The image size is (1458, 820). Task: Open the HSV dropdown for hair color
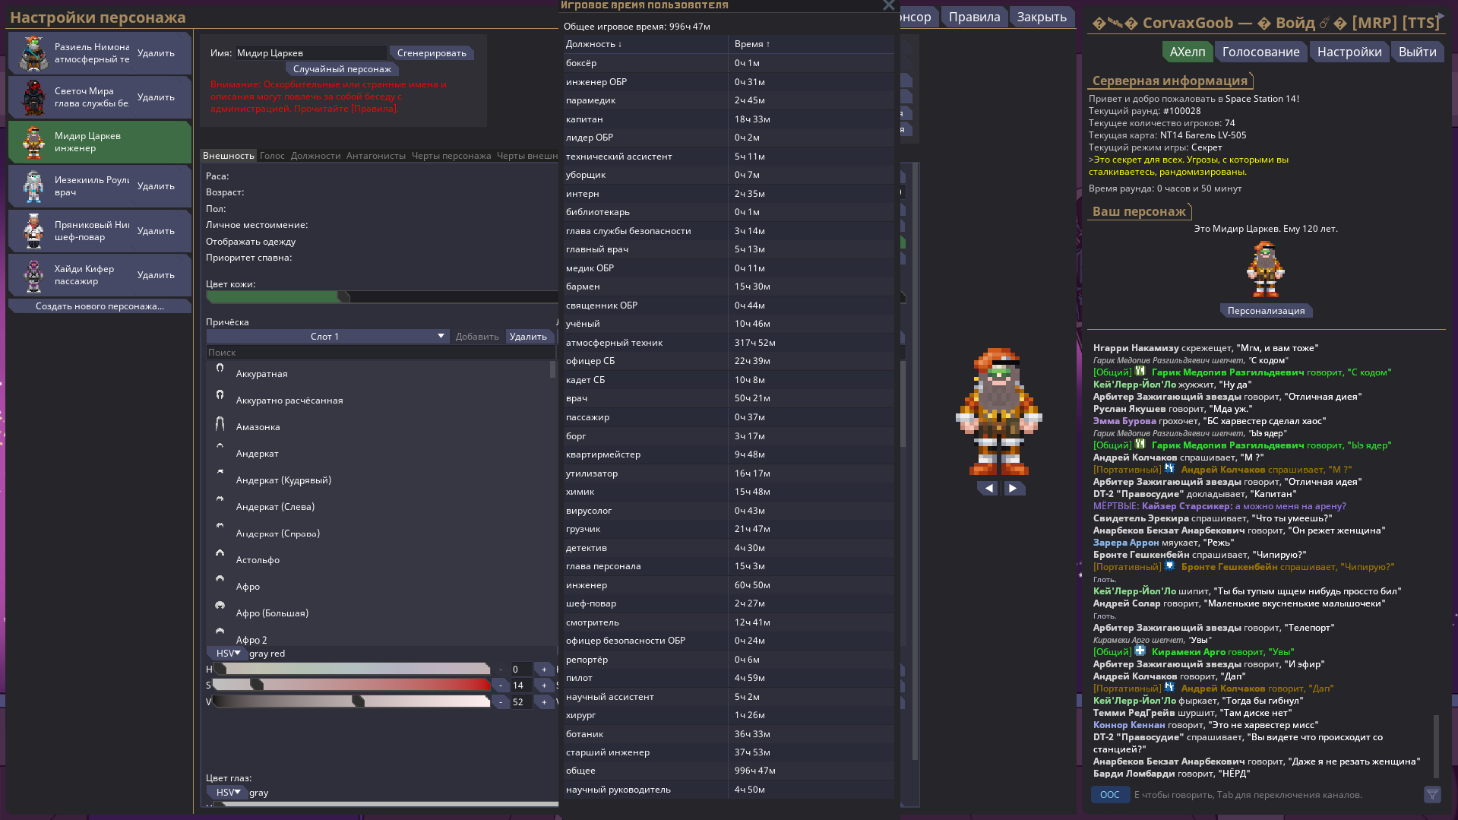click(227, 654)
